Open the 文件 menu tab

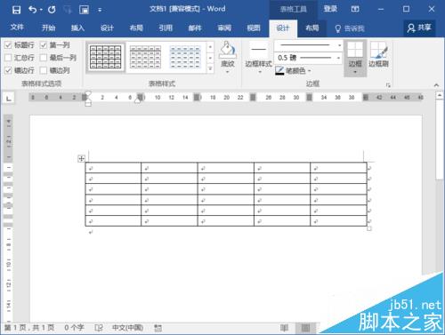tap(17, 28)
